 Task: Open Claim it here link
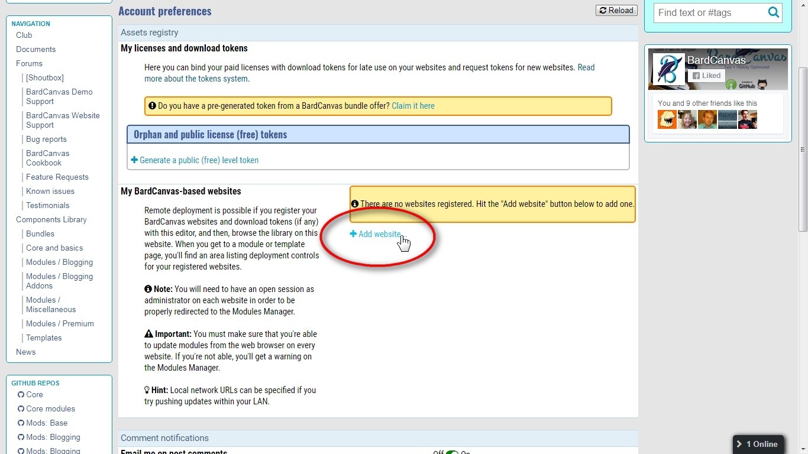click(x=413, y=106)
